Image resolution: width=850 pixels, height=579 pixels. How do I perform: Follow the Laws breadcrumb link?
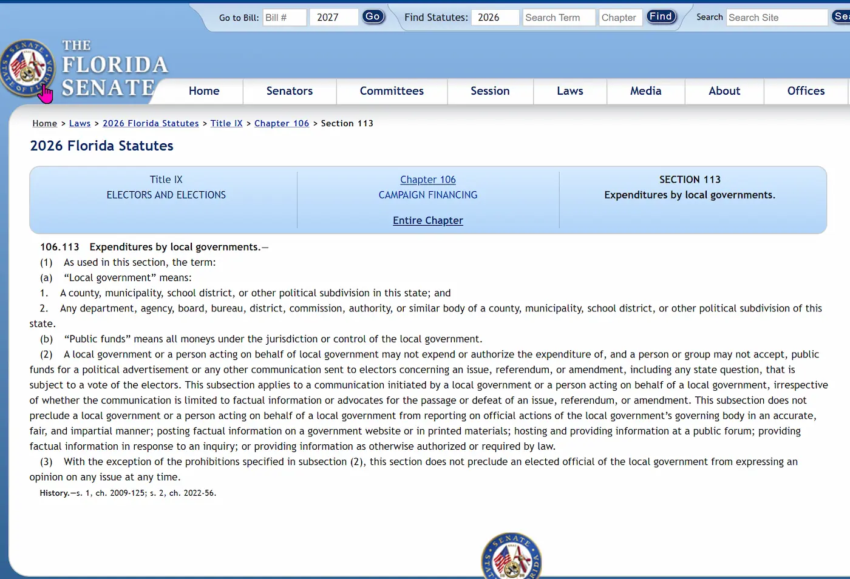(x=80, y=123)
